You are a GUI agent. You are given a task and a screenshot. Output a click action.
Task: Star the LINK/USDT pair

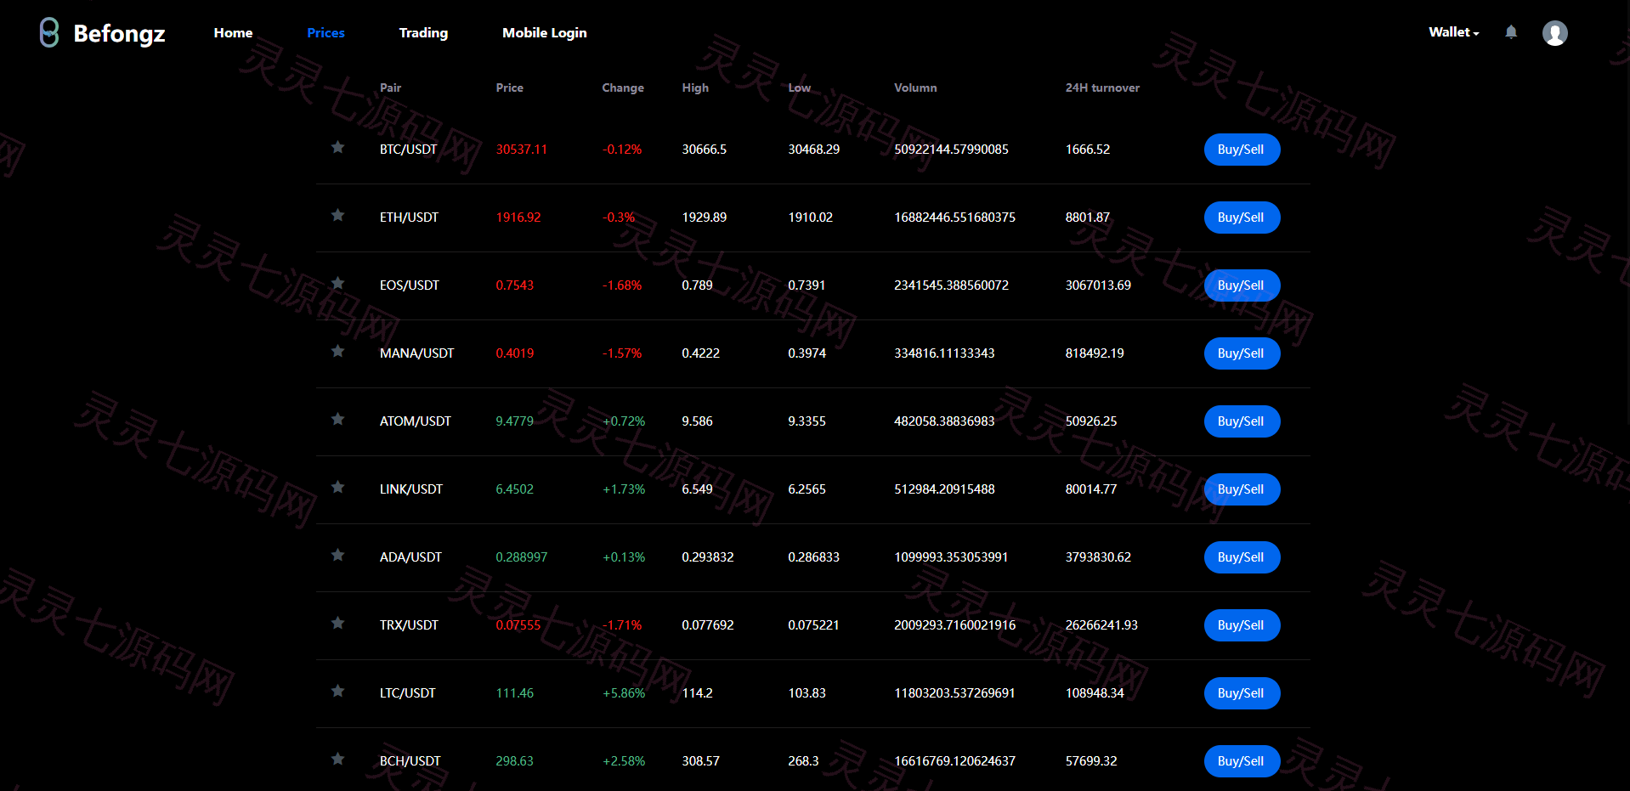[x=337, y=488]
